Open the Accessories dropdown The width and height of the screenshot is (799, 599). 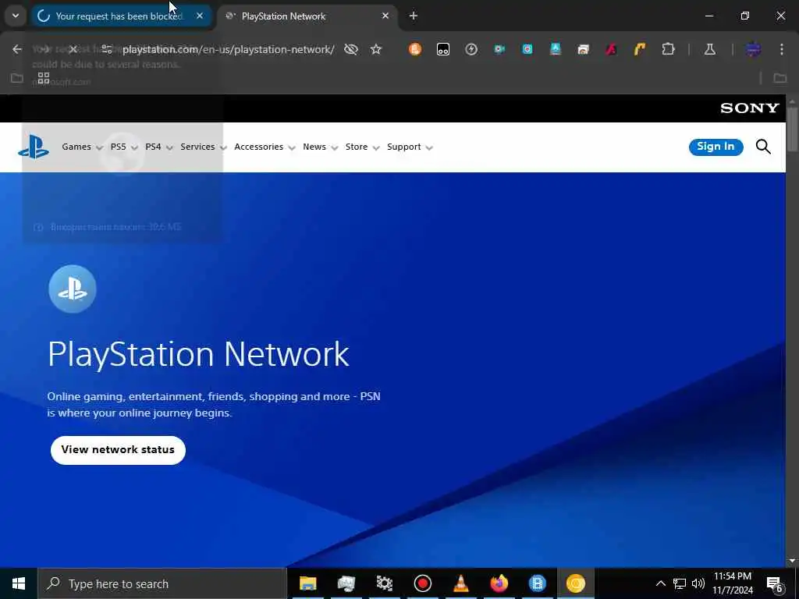click(x=265, y=147)
